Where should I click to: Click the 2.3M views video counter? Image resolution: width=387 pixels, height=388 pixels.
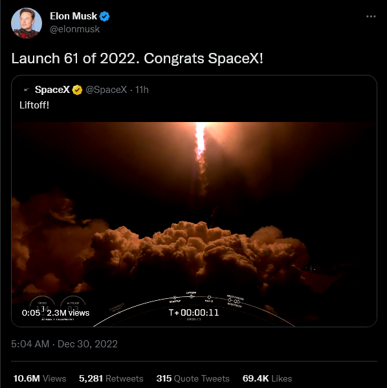[68, 312]
